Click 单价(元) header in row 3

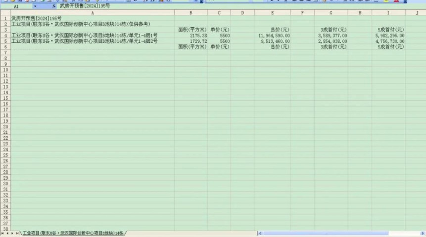220,30
